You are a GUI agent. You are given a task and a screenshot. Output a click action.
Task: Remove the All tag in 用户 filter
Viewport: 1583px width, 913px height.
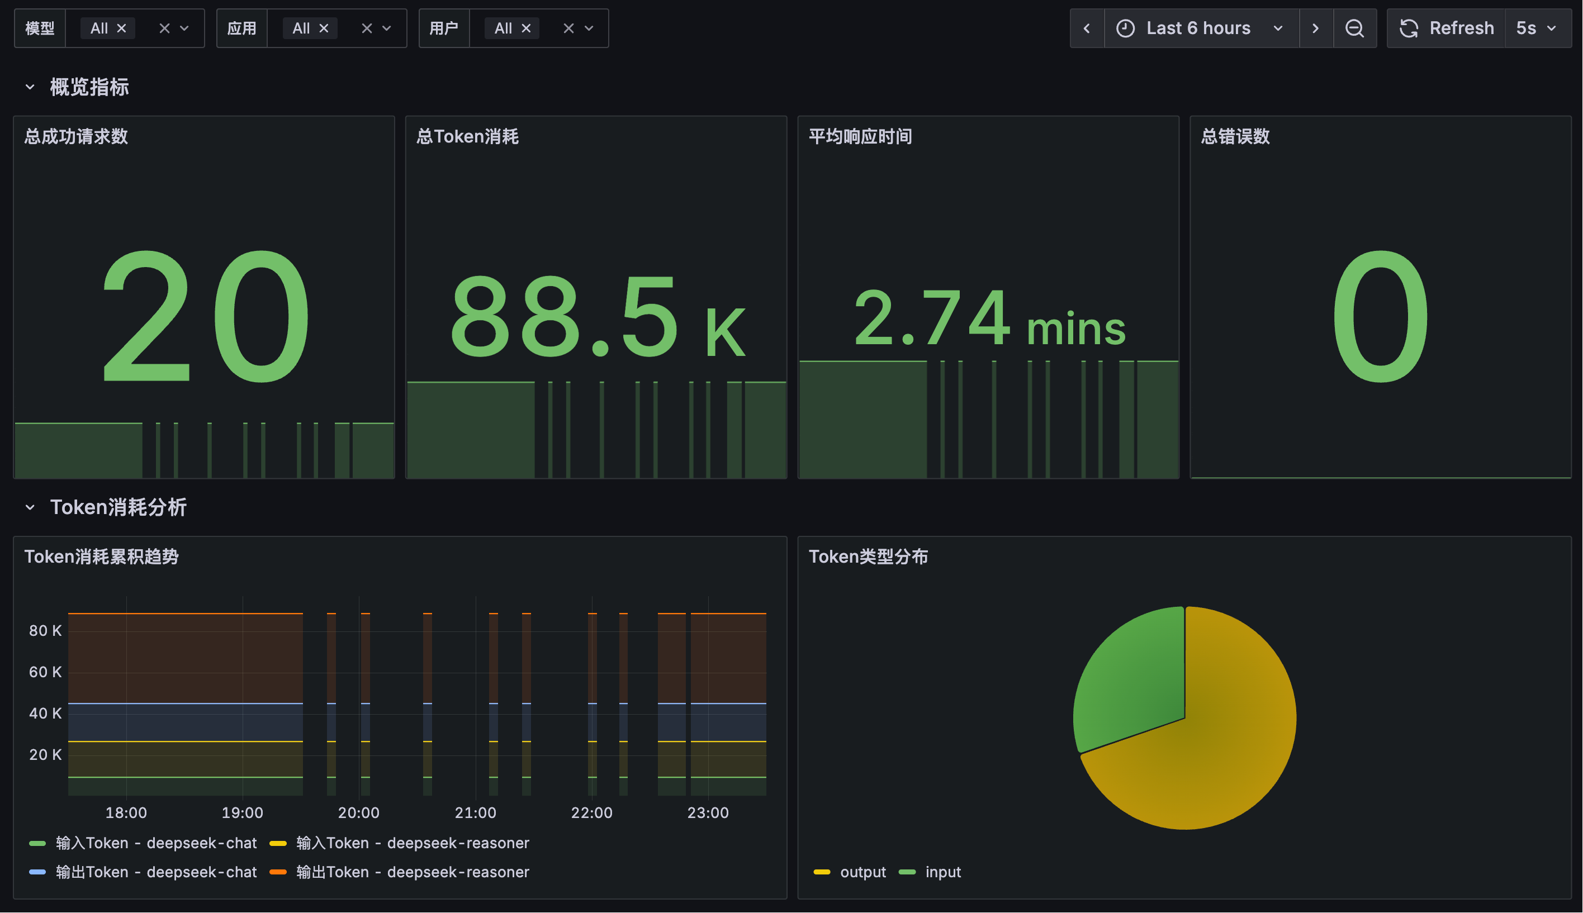(526, 28)
